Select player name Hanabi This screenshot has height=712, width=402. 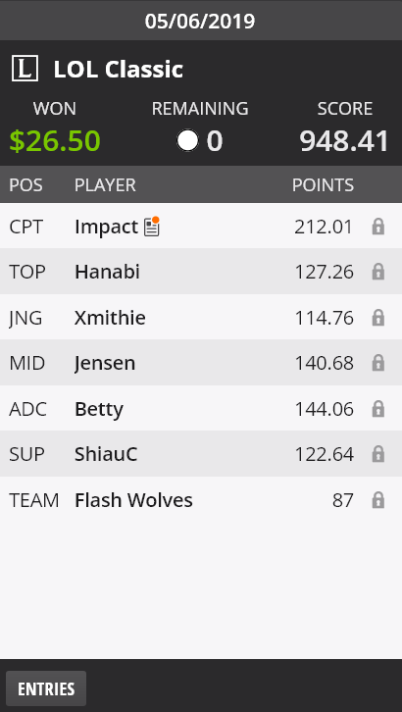[107, 272]
